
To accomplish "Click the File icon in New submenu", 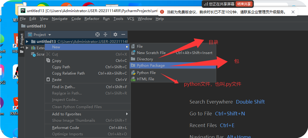I will coord(133,47).
